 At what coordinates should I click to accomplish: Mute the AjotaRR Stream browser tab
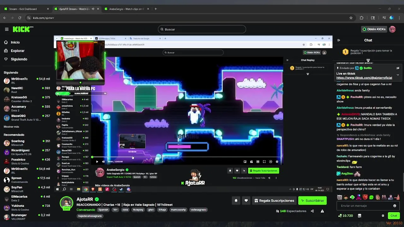pos(93,9)
